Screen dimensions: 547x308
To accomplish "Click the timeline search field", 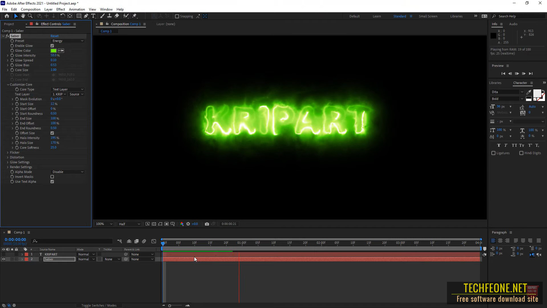I will [71, 241].
